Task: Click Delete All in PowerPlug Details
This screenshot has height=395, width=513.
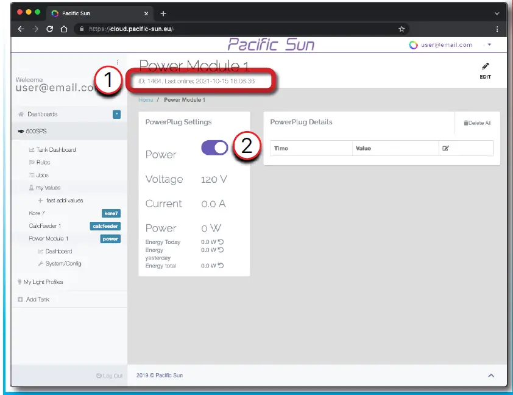Action: click(x=477, y=123)
